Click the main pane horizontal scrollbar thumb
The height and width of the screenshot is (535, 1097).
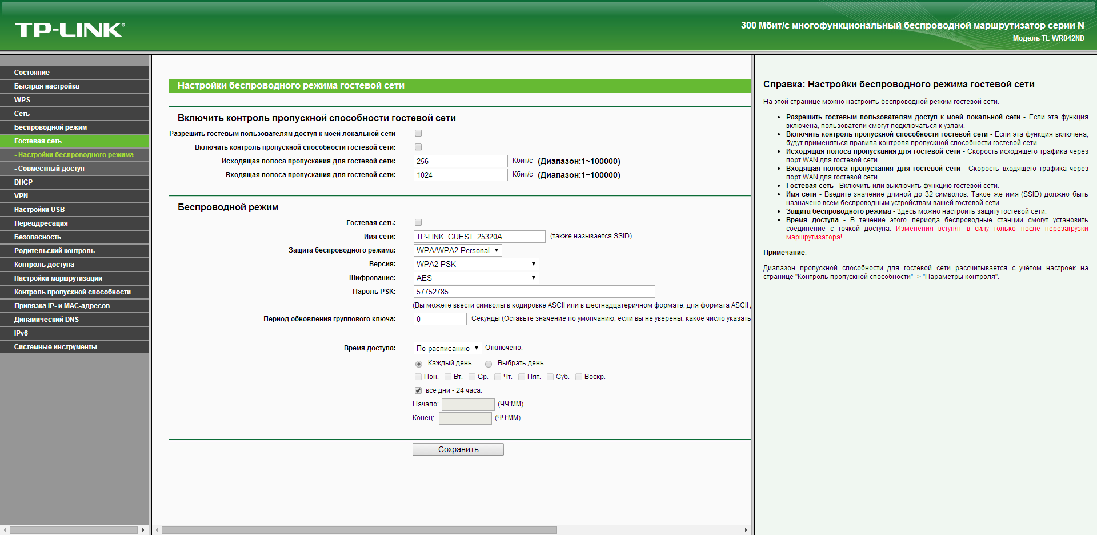tap(359, 530)
